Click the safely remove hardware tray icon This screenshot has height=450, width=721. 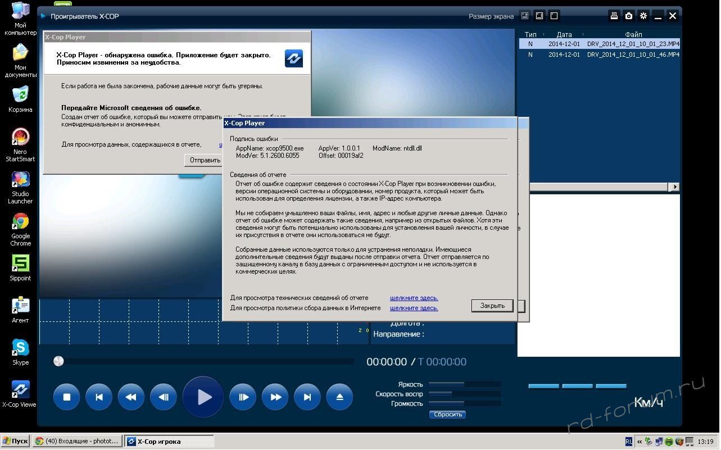(649, 442)
